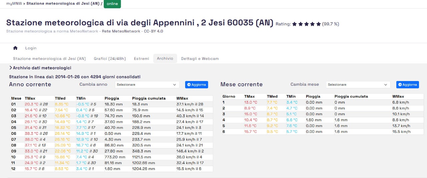
Task: Open the Dettagli e Webcam tab
Action: (x=200, y=59)
